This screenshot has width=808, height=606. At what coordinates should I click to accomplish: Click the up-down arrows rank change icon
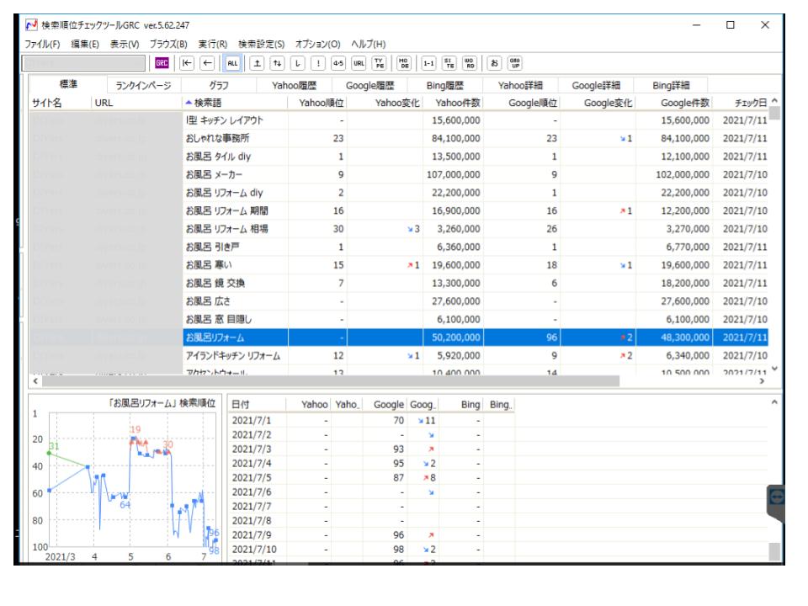277,63
